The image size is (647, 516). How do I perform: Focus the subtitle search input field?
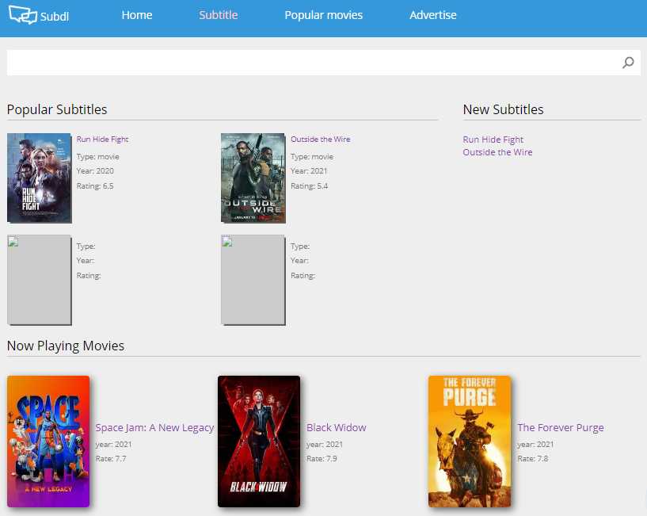click(323, 63)
